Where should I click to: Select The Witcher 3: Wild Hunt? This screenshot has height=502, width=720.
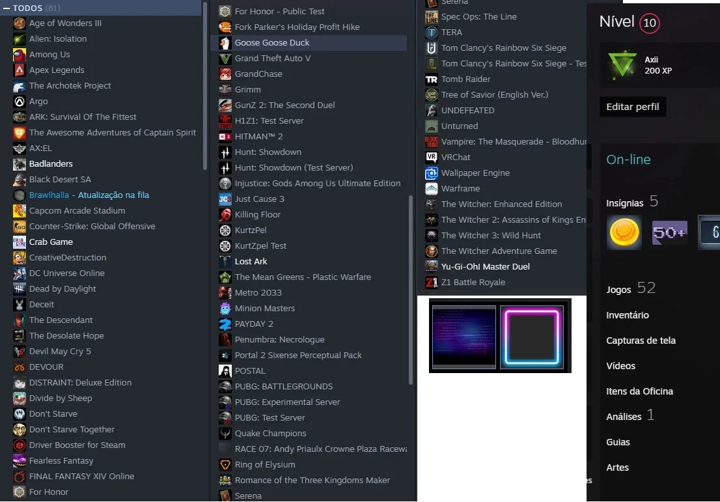tap(491, 235)
